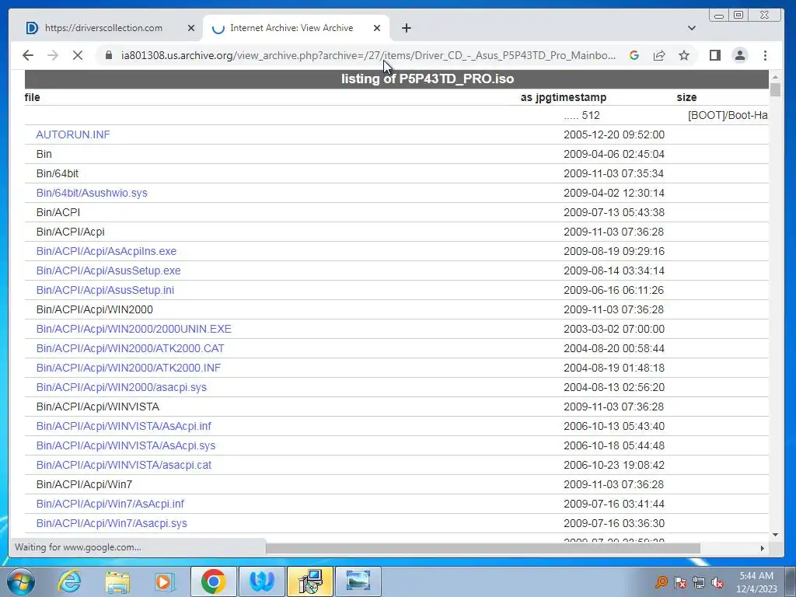The height and width of the screenshot is (597, 796).
Task: Open WINVISTA/asacpi.cat link
Action: [124, 465]
